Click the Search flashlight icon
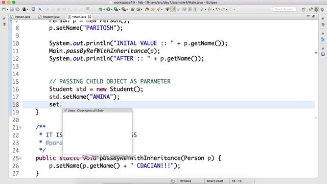Screen dimensions: 327x184 coord(158,9)
